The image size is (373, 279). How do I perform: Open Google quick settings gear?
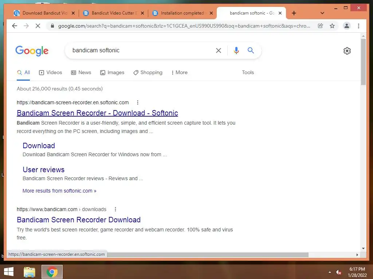pos(347,51)
